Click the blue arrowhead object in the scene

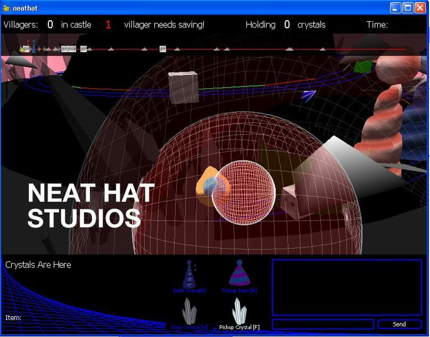[x=309, y=95]
